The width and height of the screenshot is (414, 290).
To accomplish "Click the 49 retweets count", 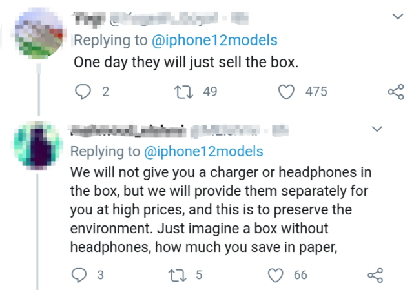I will (x=210, y=92).
